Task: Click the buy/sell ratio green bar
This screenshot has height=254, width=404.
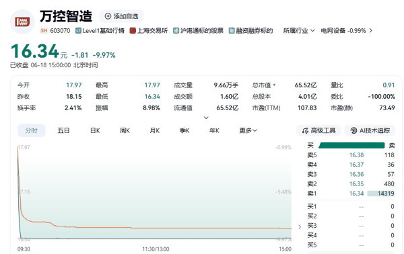Action: point(351,146)
